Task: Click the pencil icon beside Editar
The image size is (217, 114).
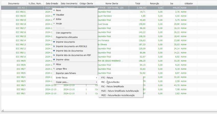Action: 54,19
